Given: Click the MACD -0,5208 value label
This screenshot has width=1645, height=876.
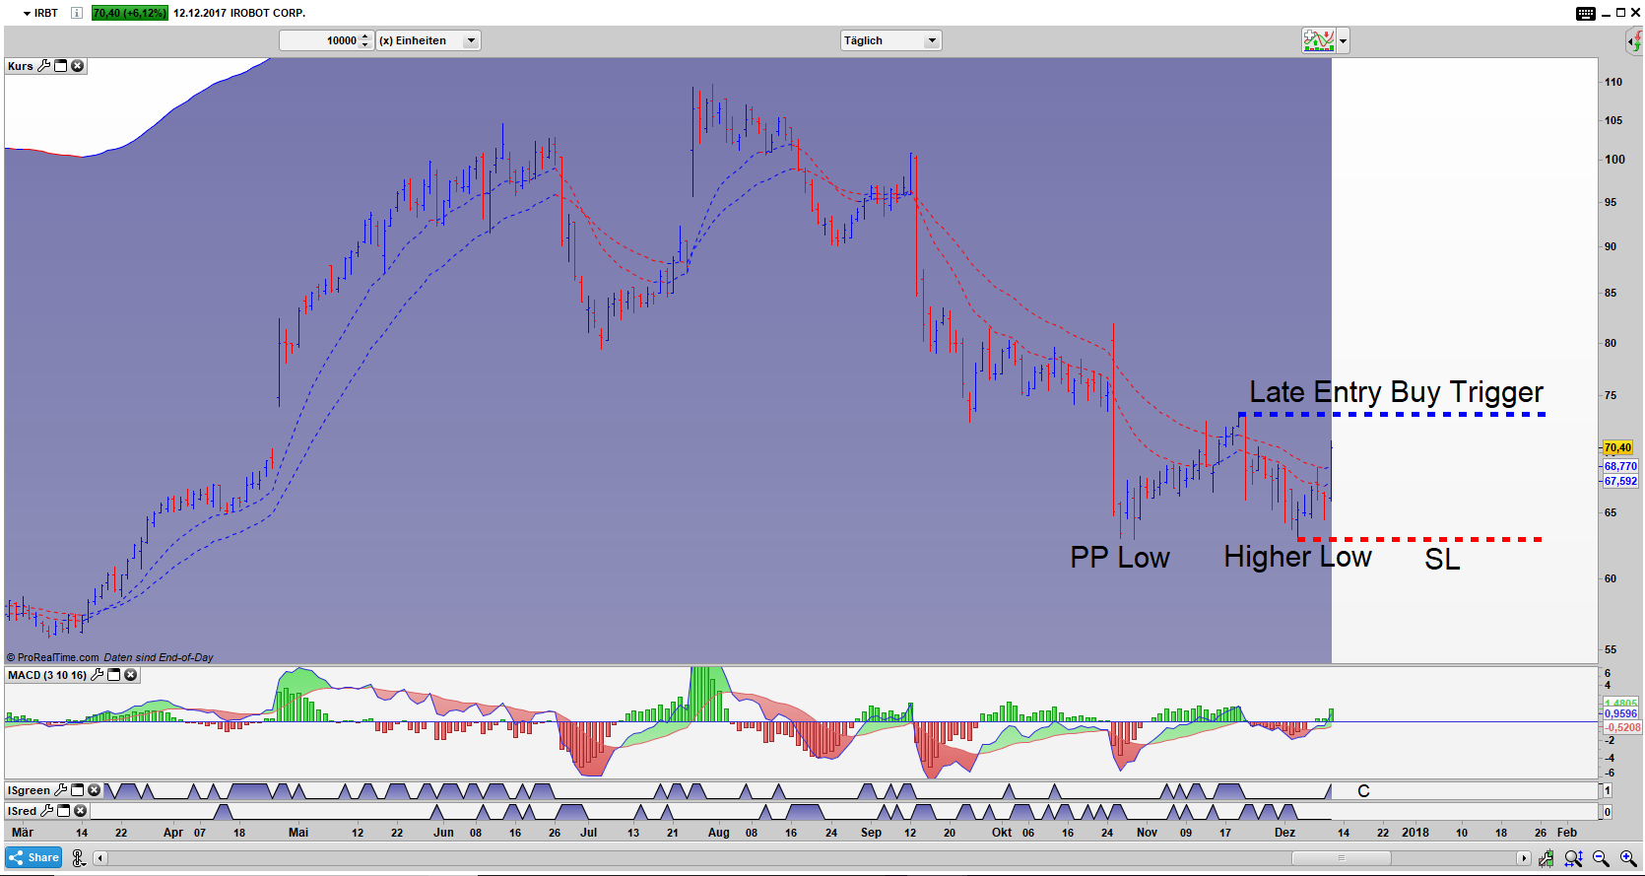Looking at the screenshot, I should 1622,727.
